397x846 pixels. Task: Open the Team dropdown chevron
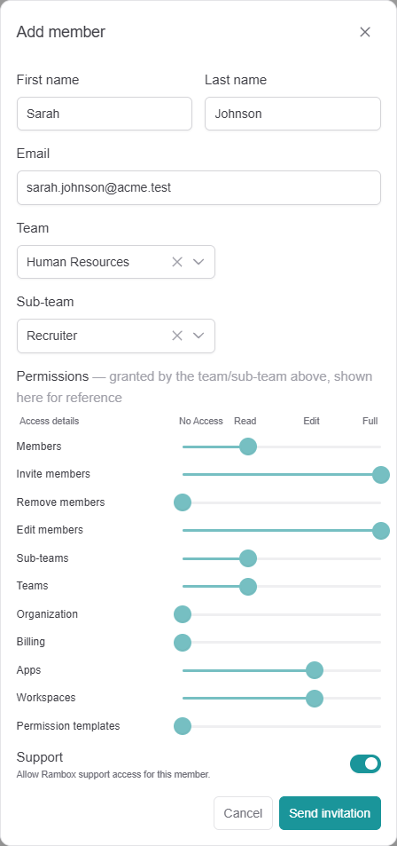coord(198,262)
